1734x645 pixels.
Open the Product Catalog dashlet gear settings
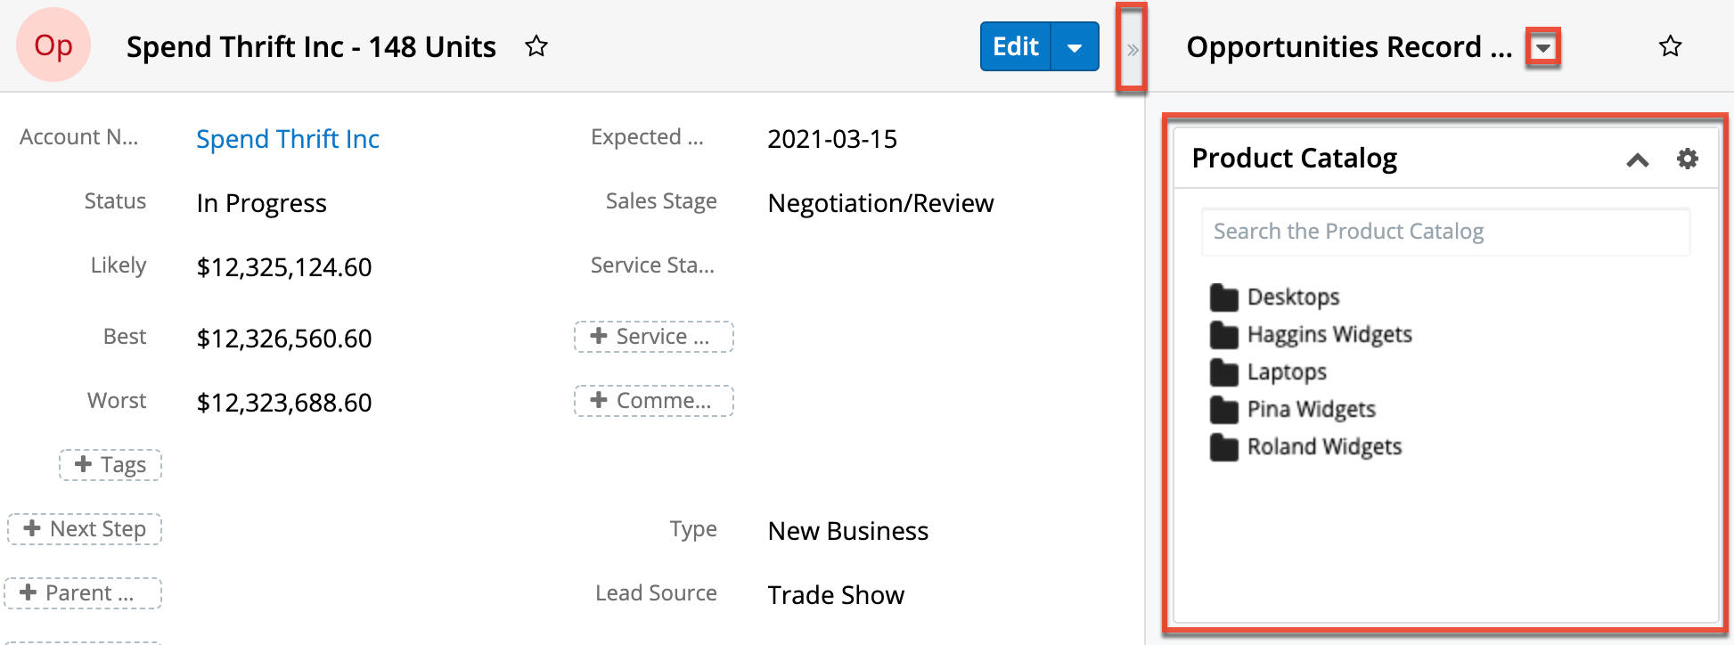(1687, 159)
